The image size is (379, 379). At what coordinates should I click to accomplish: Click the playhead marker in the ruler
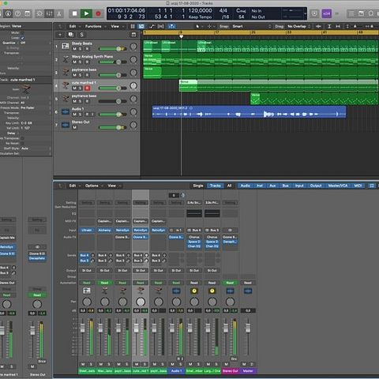coord(181,36)
